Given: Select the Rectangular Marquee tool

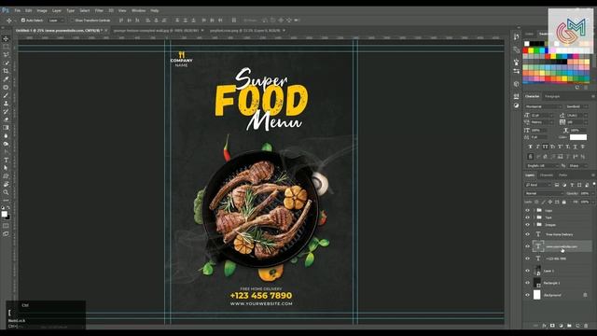Looking at the screenshot, I should click(6, 47).
